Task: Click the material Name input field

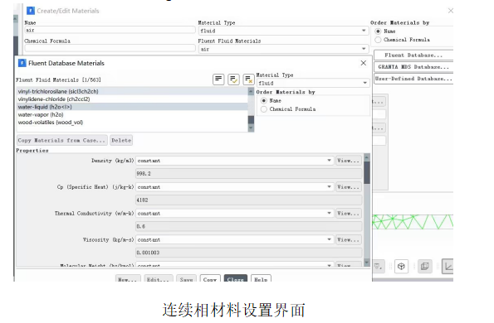Action: pyautogui.click(x=110, y=30)
